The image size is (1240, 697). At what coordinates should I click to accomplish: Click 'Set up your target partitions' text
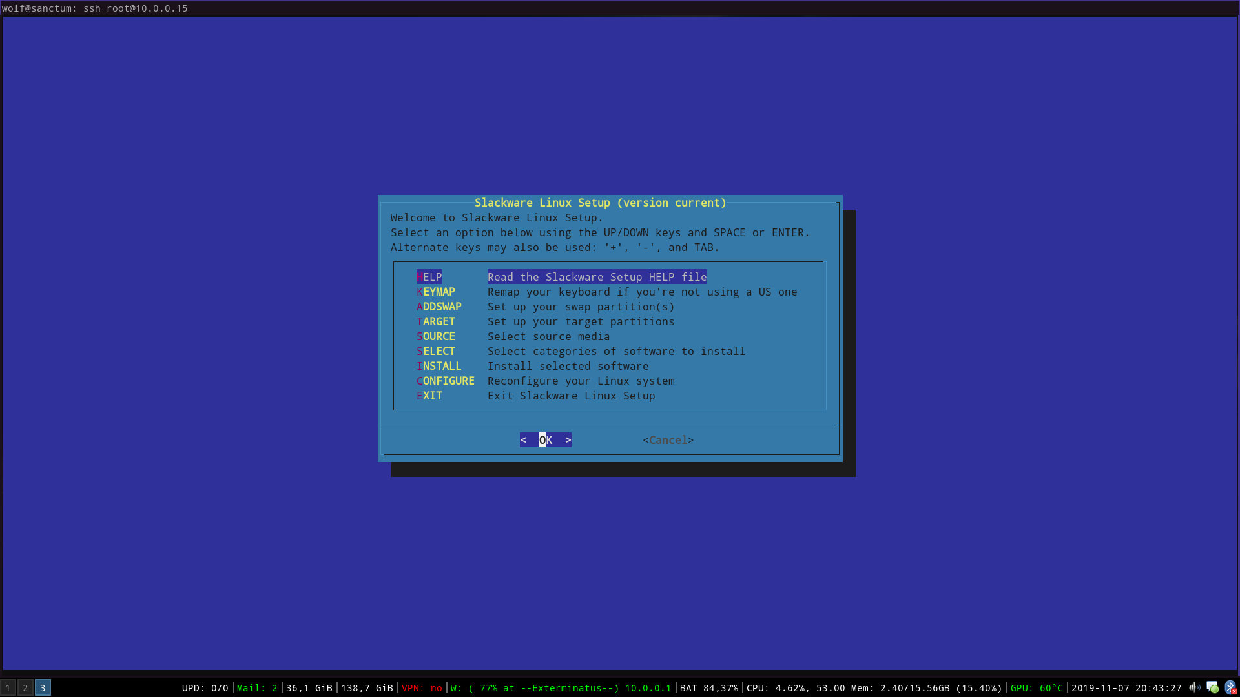pyautogui.click(x=581, y=321)
